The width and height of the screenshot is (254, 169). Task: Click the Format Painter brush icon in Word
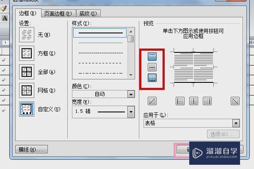coord(4,8)
